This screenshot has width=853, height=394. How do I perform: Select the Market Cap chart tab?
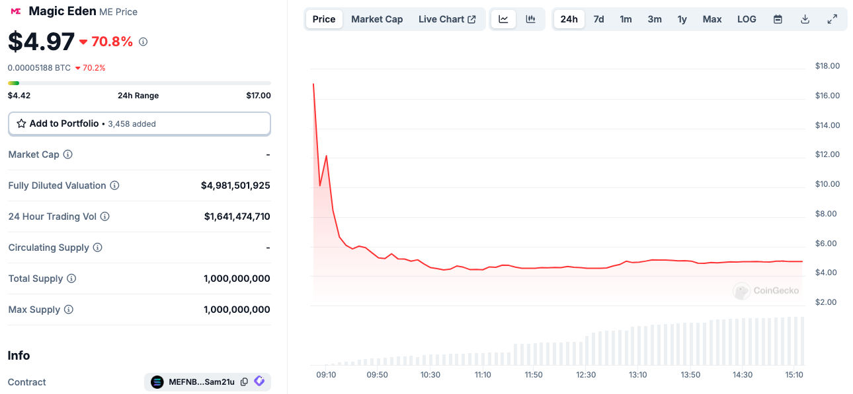point(377,19)
